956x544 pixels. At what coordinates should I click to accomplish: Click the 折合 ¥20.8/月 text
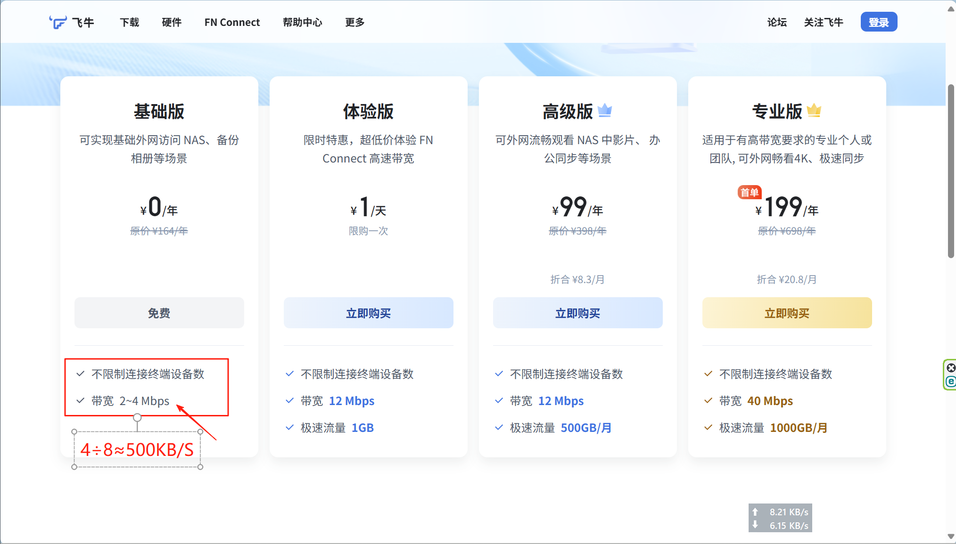(787, 279)
